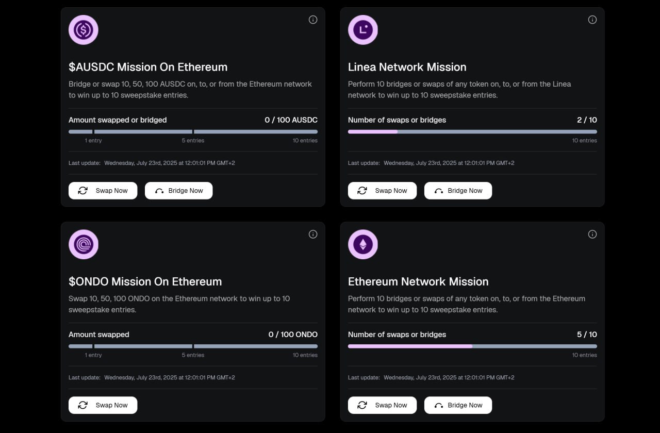The width and height of the screenshot is (660, 433).
Task: Click the "5 entries" marker on ONDO card
Action: (193, 355)
